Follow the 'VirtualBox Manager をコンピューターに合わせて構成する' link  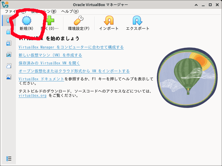pyautogui.click(x=71, y=47)
